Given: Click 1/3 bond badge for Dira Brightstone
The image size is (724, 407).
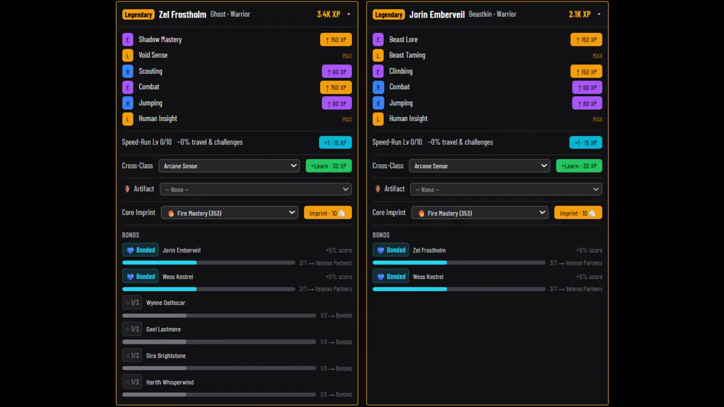Looking at the screenshot, I should pos(132,356).
